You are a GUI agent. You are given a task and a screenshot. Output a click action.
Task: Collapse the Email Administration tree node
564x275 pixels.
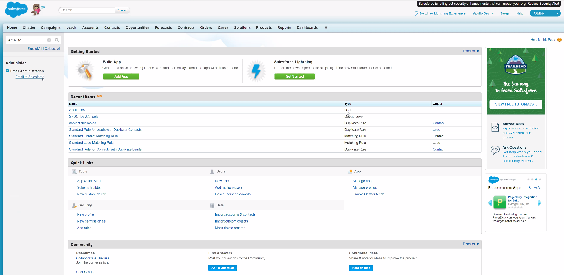point(7,71)
